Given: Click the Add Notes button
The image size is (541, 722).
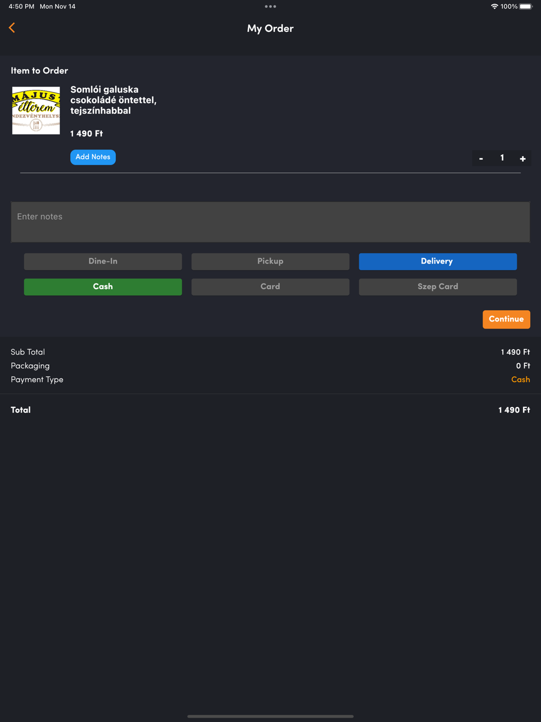Looking at the screenshot, I should [x=93, y=157].
